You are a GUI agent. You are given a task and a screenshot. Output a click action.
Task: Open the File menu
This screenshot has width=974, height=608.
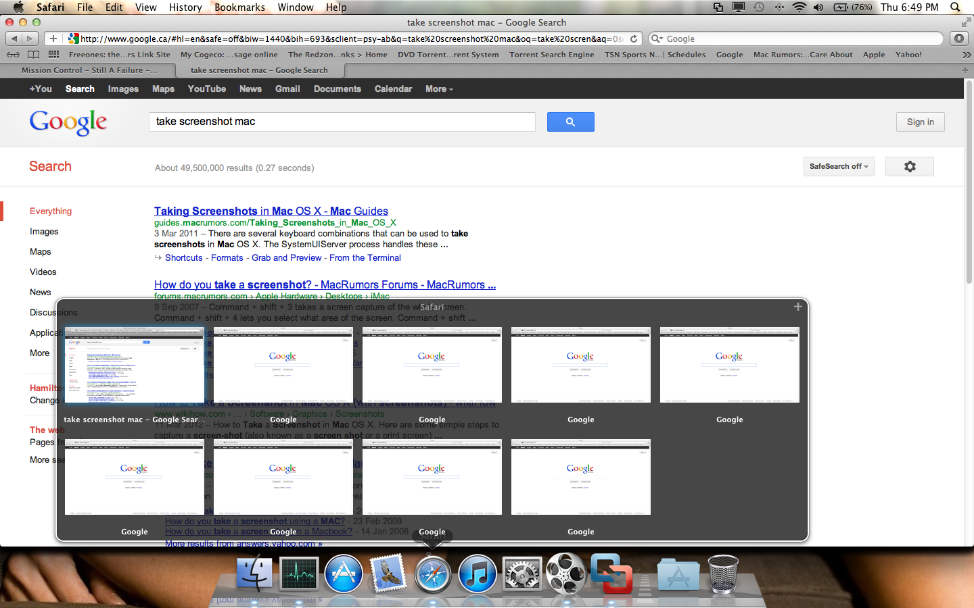(85, 7)
